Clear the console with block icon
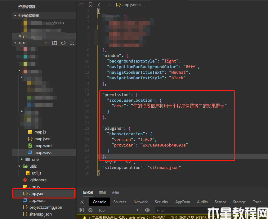This screenshot has height=219, width=268. [90, 210]
